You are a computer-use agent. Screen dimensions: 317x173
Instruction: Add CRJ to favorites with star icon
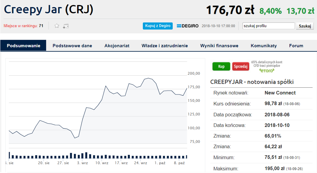[x=57, y=26]
